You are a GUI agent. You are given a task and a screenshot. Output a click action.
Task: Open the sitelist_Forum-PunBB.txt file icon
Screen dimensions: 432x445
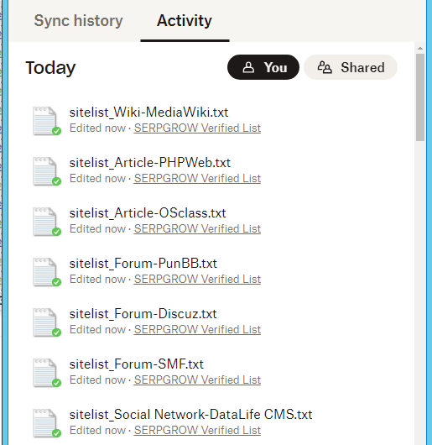point(44,272)
